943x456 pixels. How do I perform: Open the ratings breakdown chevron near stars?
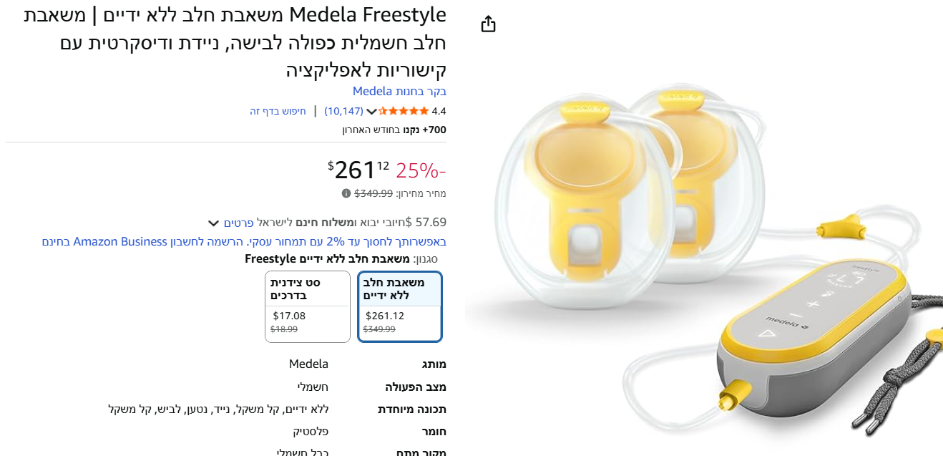tap(371, 112)
